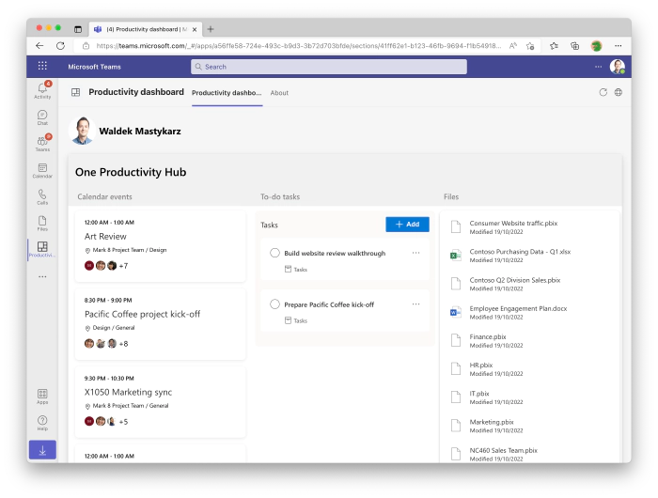Open the Word file icon for Employee Engagement Plan
The height and width of the screenshot is (498, 658).
(455, 312)
